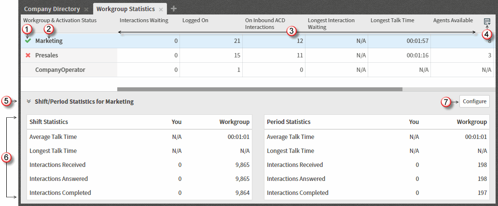Click the Interactions Waiting column header
498x206 pixels.
pyautogui.click(x=144, y=20)
